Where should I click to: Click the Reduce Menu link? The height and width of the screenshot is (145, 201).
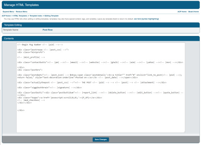coord(22,11)
